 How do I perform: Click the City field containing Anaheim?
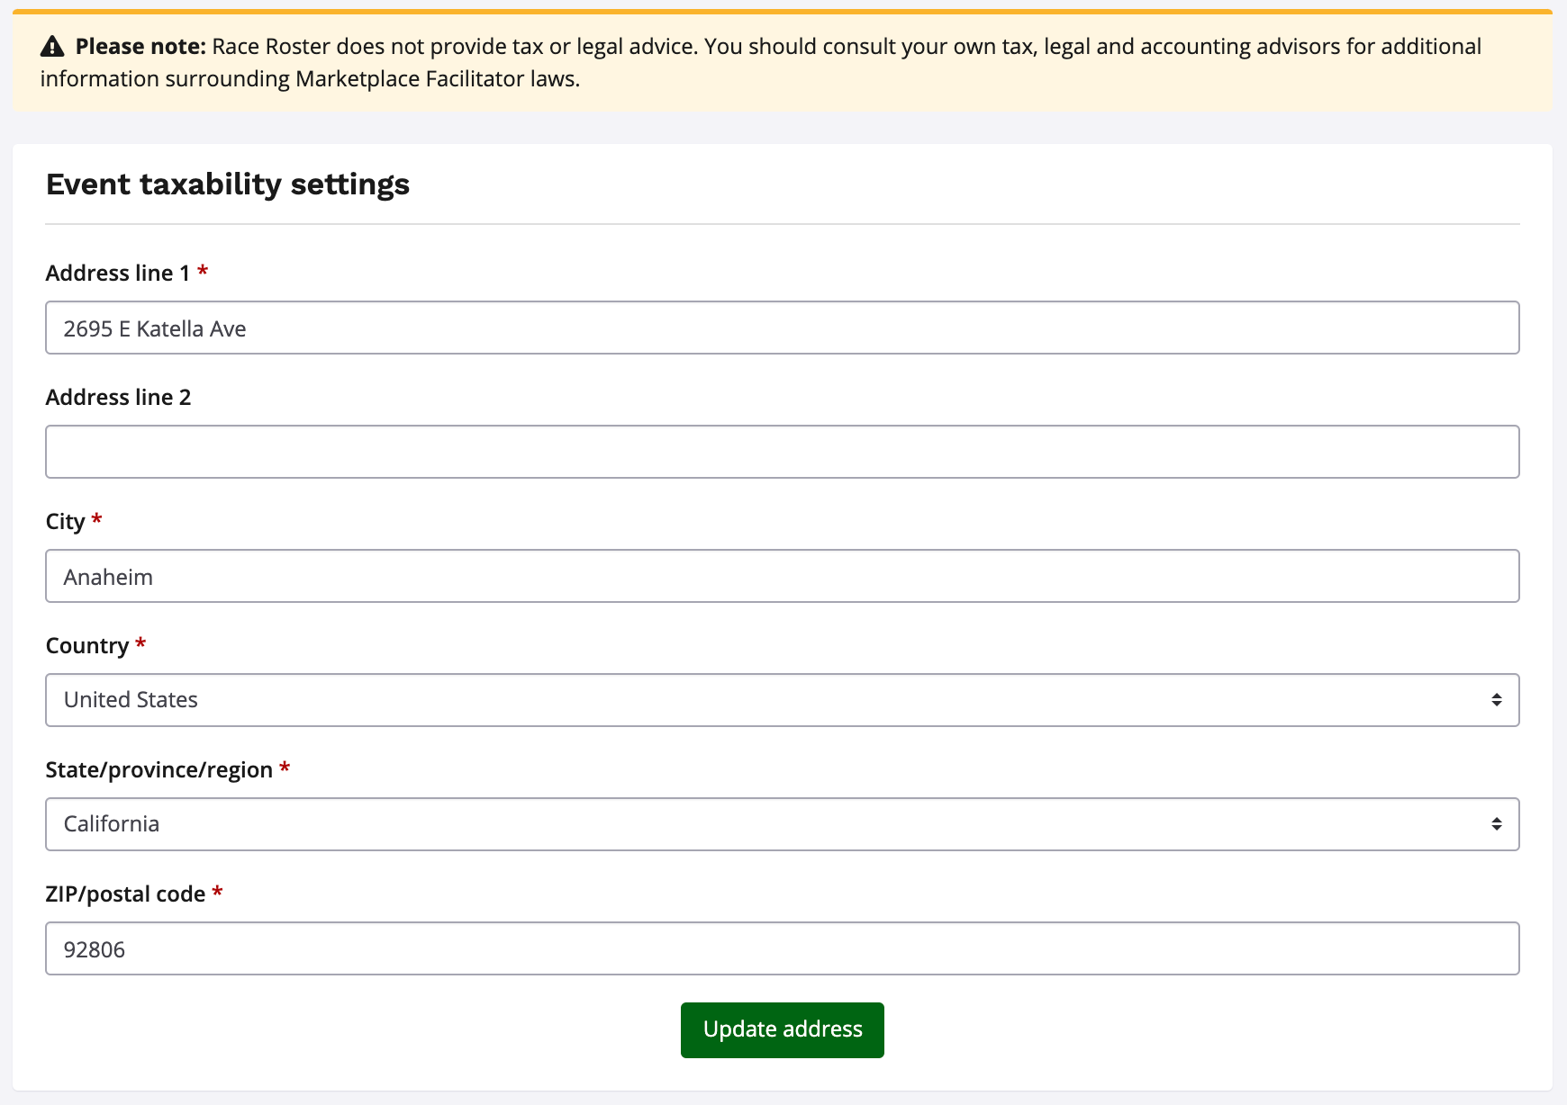click(x=782, y=577)
